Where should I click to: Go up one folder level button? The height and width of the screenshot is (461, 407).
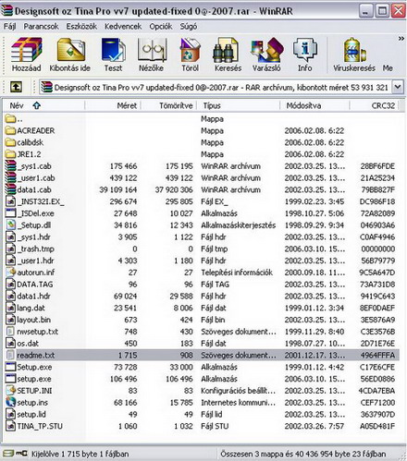pos(16,87)
